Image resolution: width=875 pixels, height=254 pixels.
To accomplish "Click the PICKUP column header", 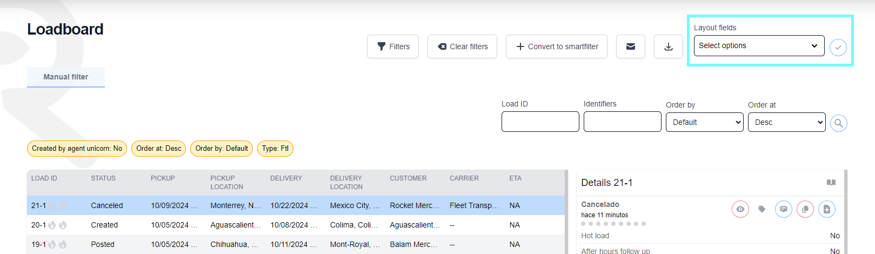I will tap(163, 178).
